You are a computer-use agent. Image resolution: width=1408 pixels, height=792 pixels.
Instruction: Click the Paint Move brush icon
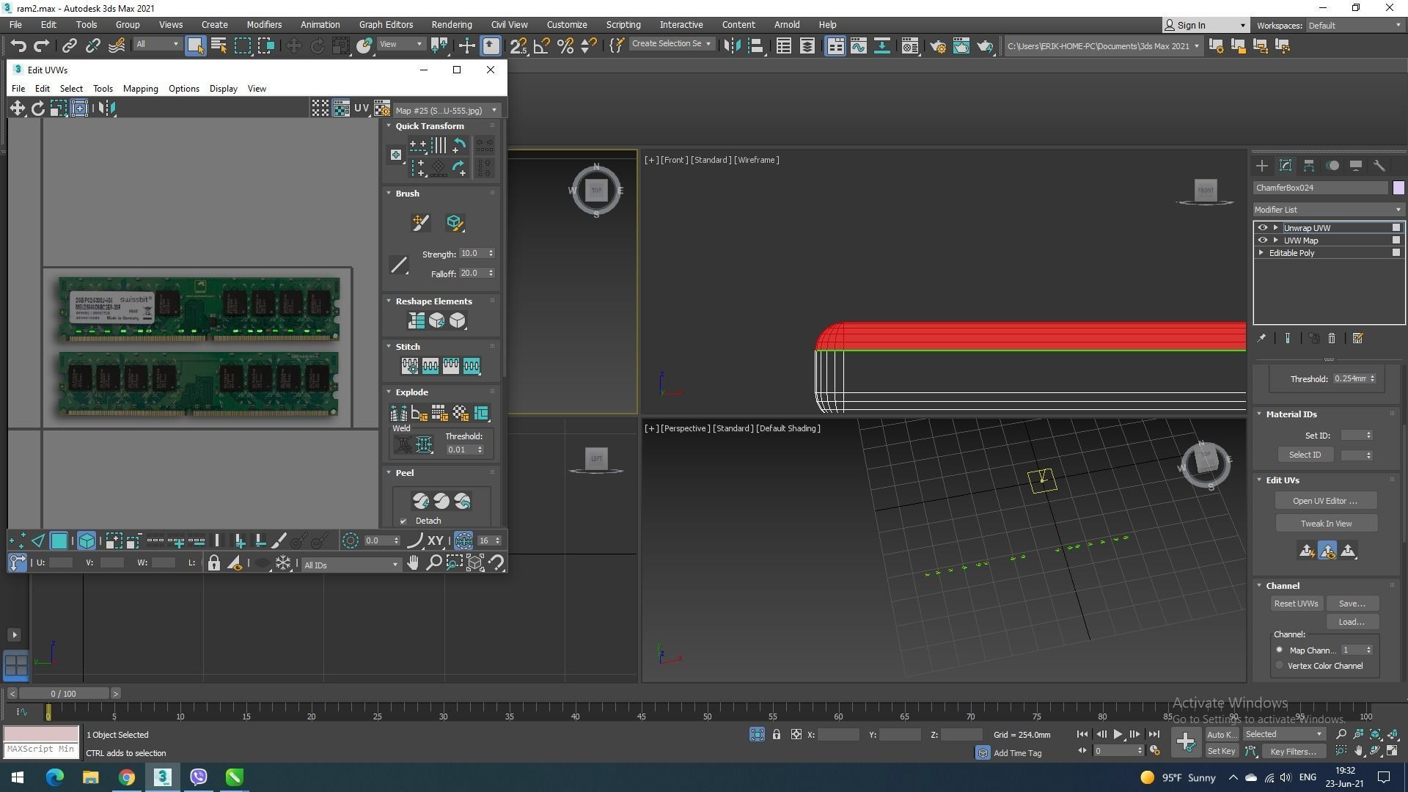(420, 222)
